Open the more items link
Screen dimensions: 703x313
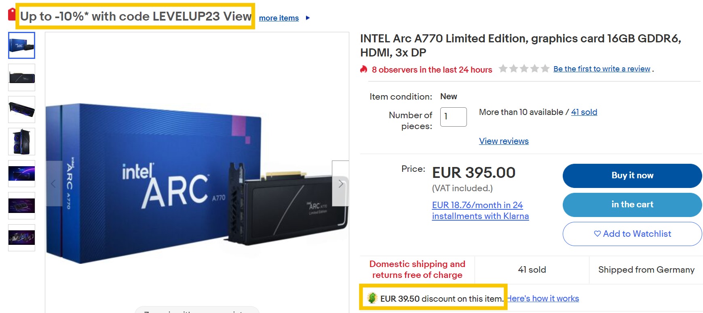pos(279,18)
